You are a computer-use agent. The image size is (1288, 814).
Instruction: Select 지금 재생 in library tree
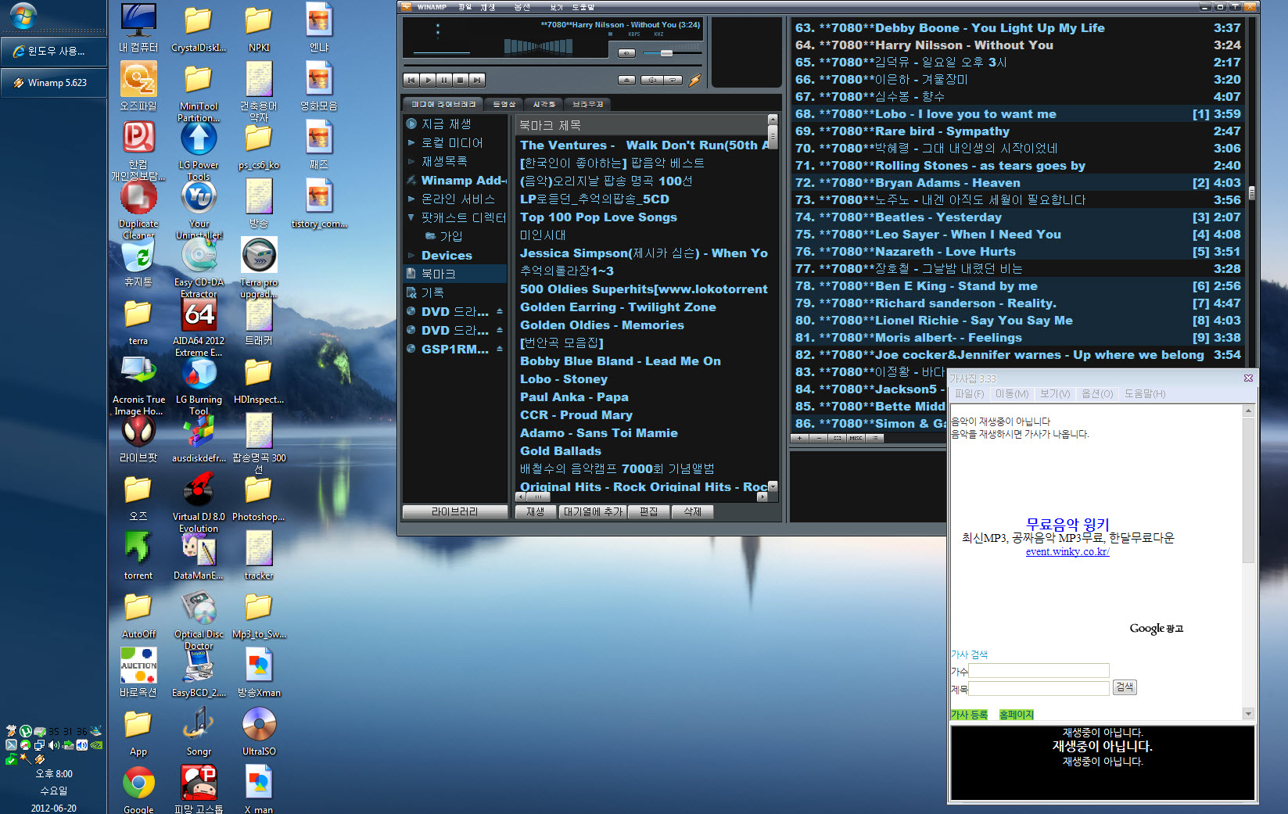(x=446, y=124)
